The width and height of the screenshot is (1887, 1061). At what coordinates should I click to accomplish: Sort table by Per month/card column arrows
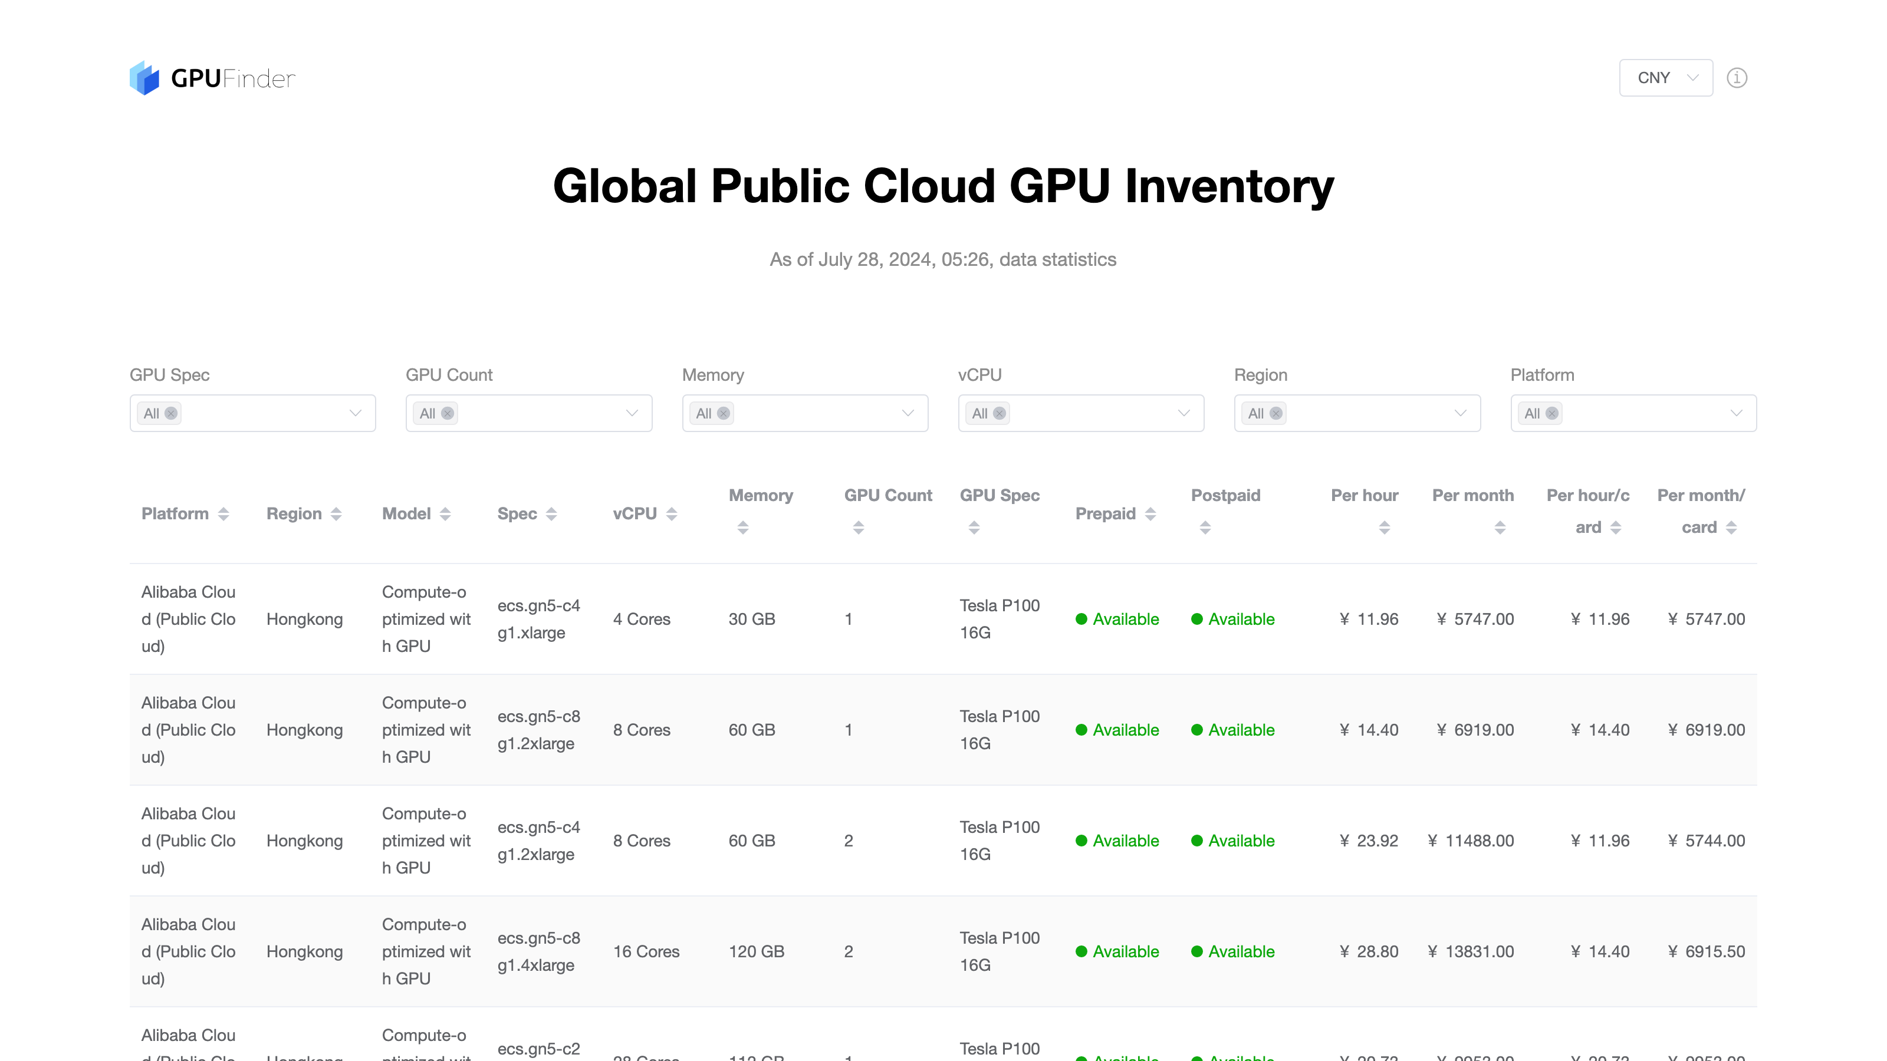click(1731, 527)
